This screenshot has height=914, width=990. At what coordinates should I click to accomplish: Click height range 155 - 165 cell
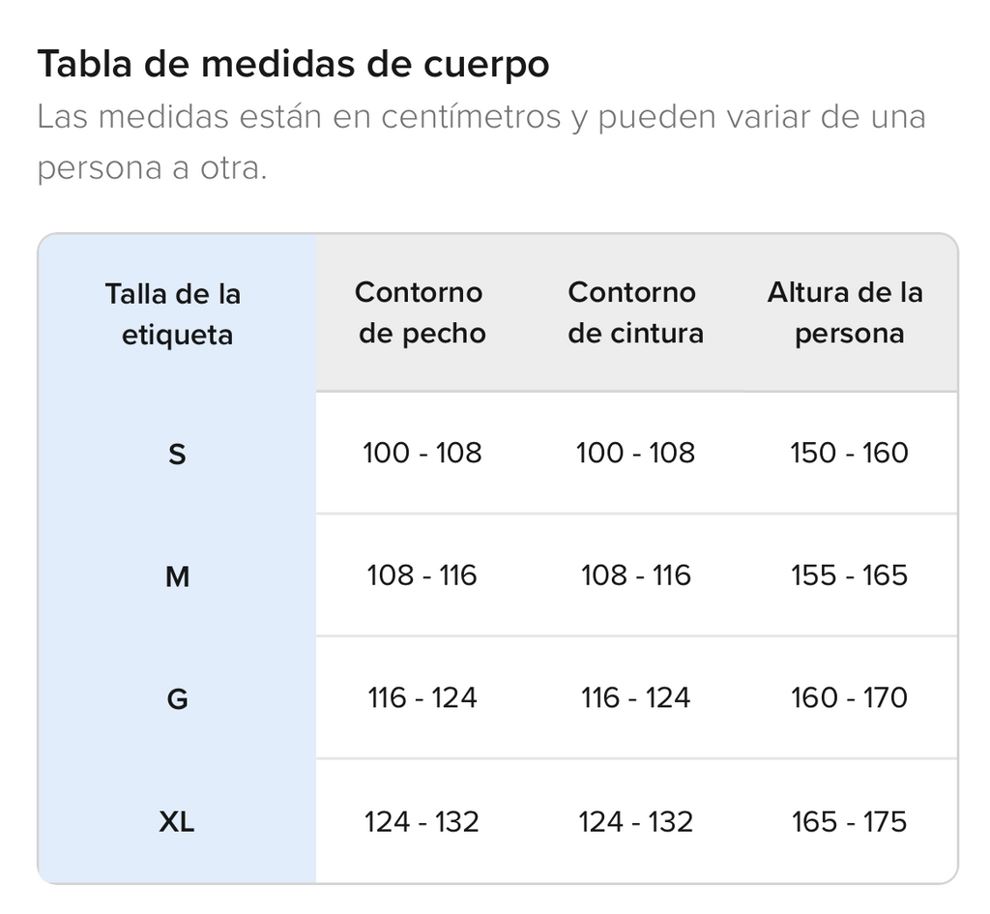(x=849, y=575)
